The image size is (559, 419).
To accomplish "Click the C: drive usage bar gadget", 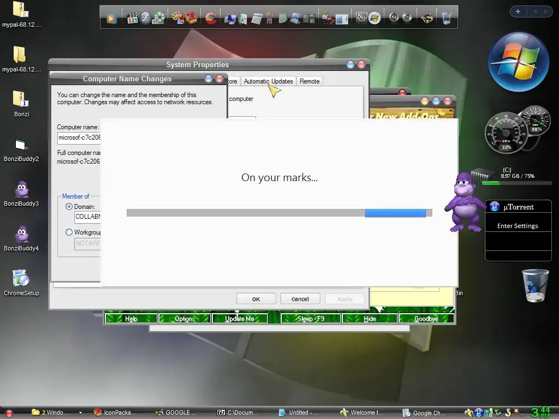I will point(516,183).
